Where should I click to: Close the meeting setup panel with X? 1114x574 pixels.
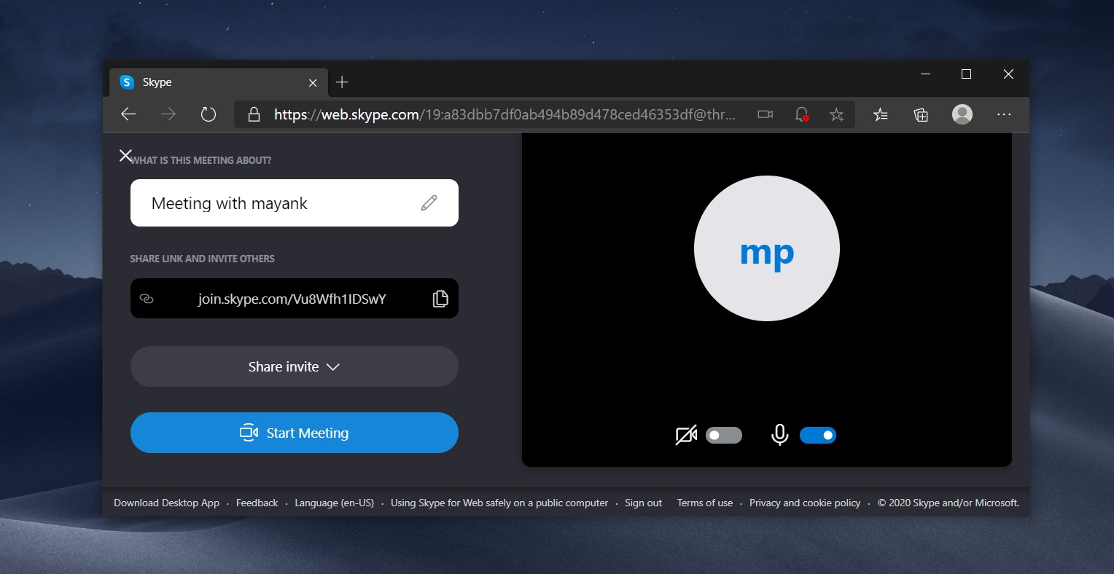(125, 155)
